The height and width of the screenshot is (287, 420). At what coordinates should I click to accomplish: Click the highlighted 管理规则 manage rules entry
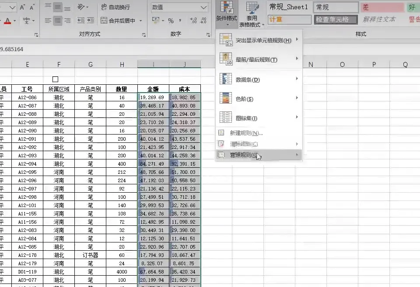pyautogui.click(x=259, y=155)
